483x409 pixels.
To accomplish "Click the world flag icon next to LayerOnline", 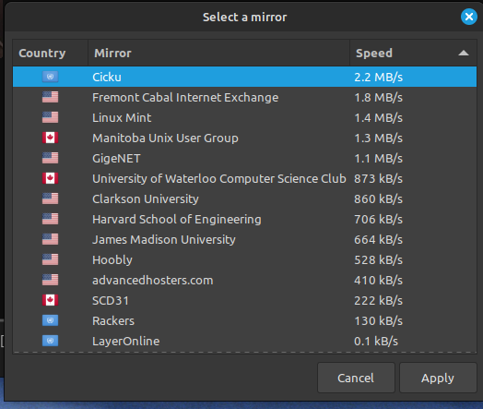I will pos(50,341).
